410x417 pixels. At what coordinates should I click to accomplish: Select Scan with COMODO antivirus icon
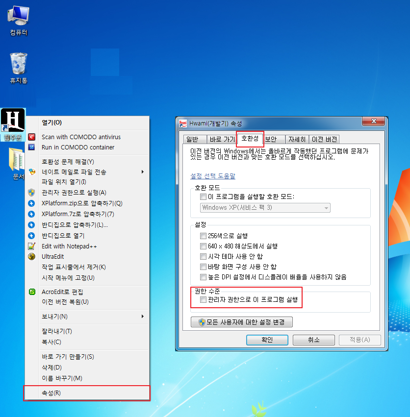tap(31, 138)
